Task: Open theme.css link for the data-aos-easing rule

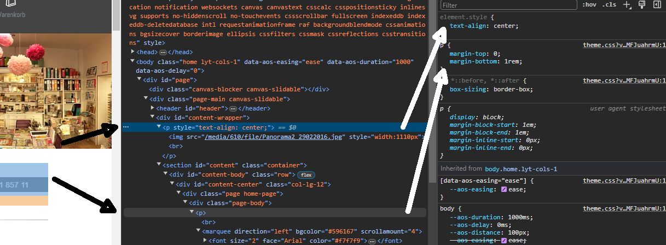Action: [624, 180]
